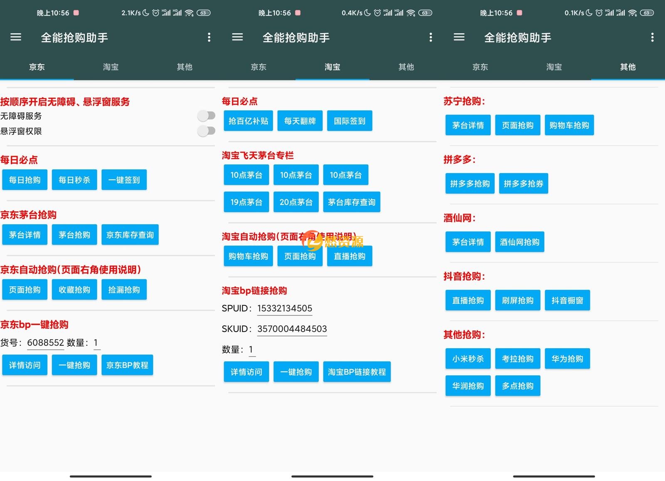Launch 小米秒杀 under 其他抢购
665x481 pixels.
point(468,358)
